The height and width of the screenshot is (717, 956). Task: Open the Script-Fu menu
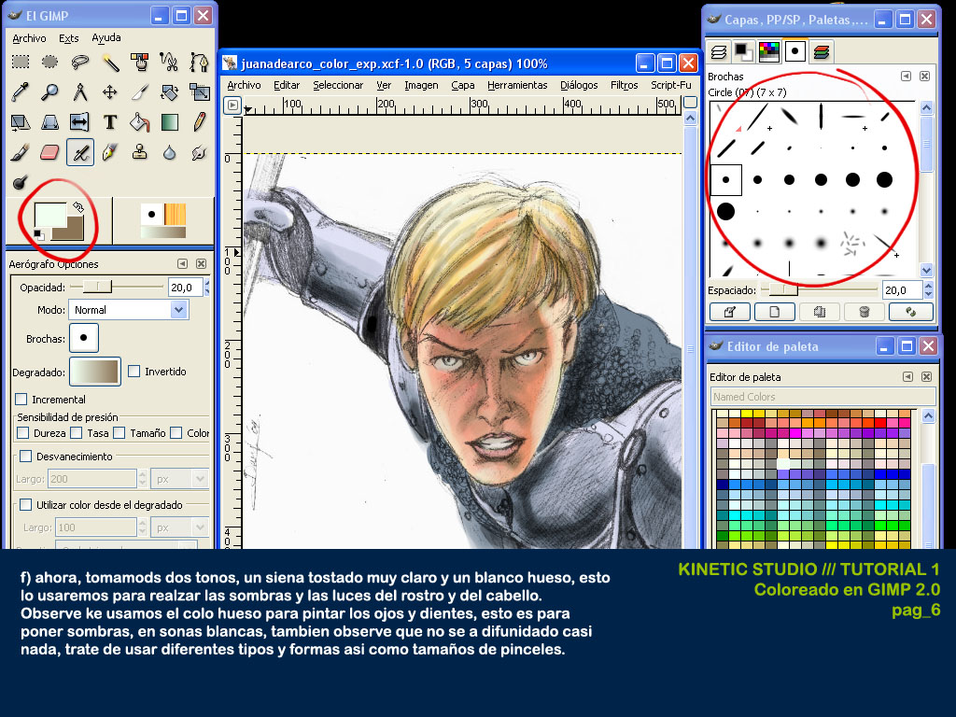click(670, 85)
